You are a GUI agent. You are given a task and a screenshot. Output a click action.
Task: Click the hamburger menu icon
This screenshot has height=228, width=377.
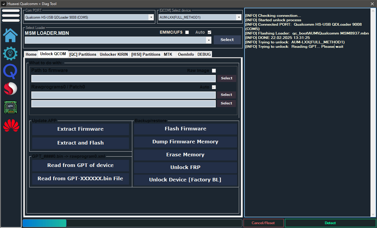pos(11,15)
